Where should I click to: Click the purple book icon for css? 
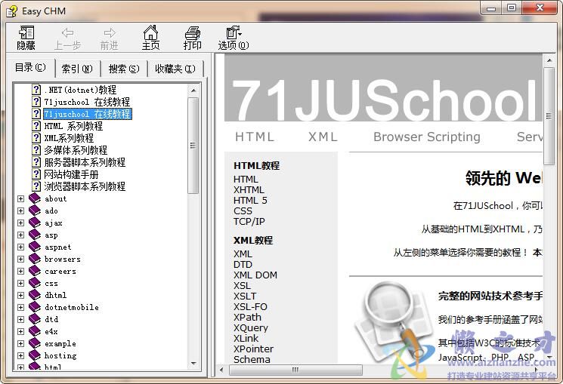[35, 283]
